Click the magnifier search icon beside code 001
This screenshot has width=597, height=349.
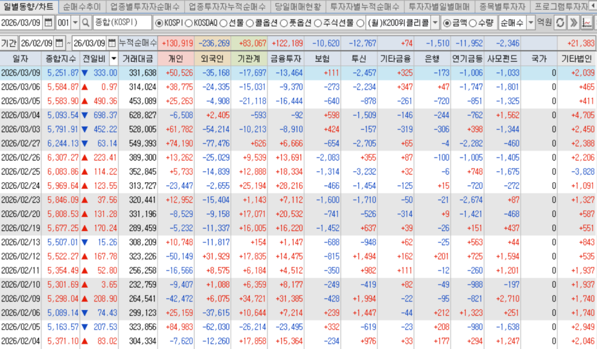(86, 23)
